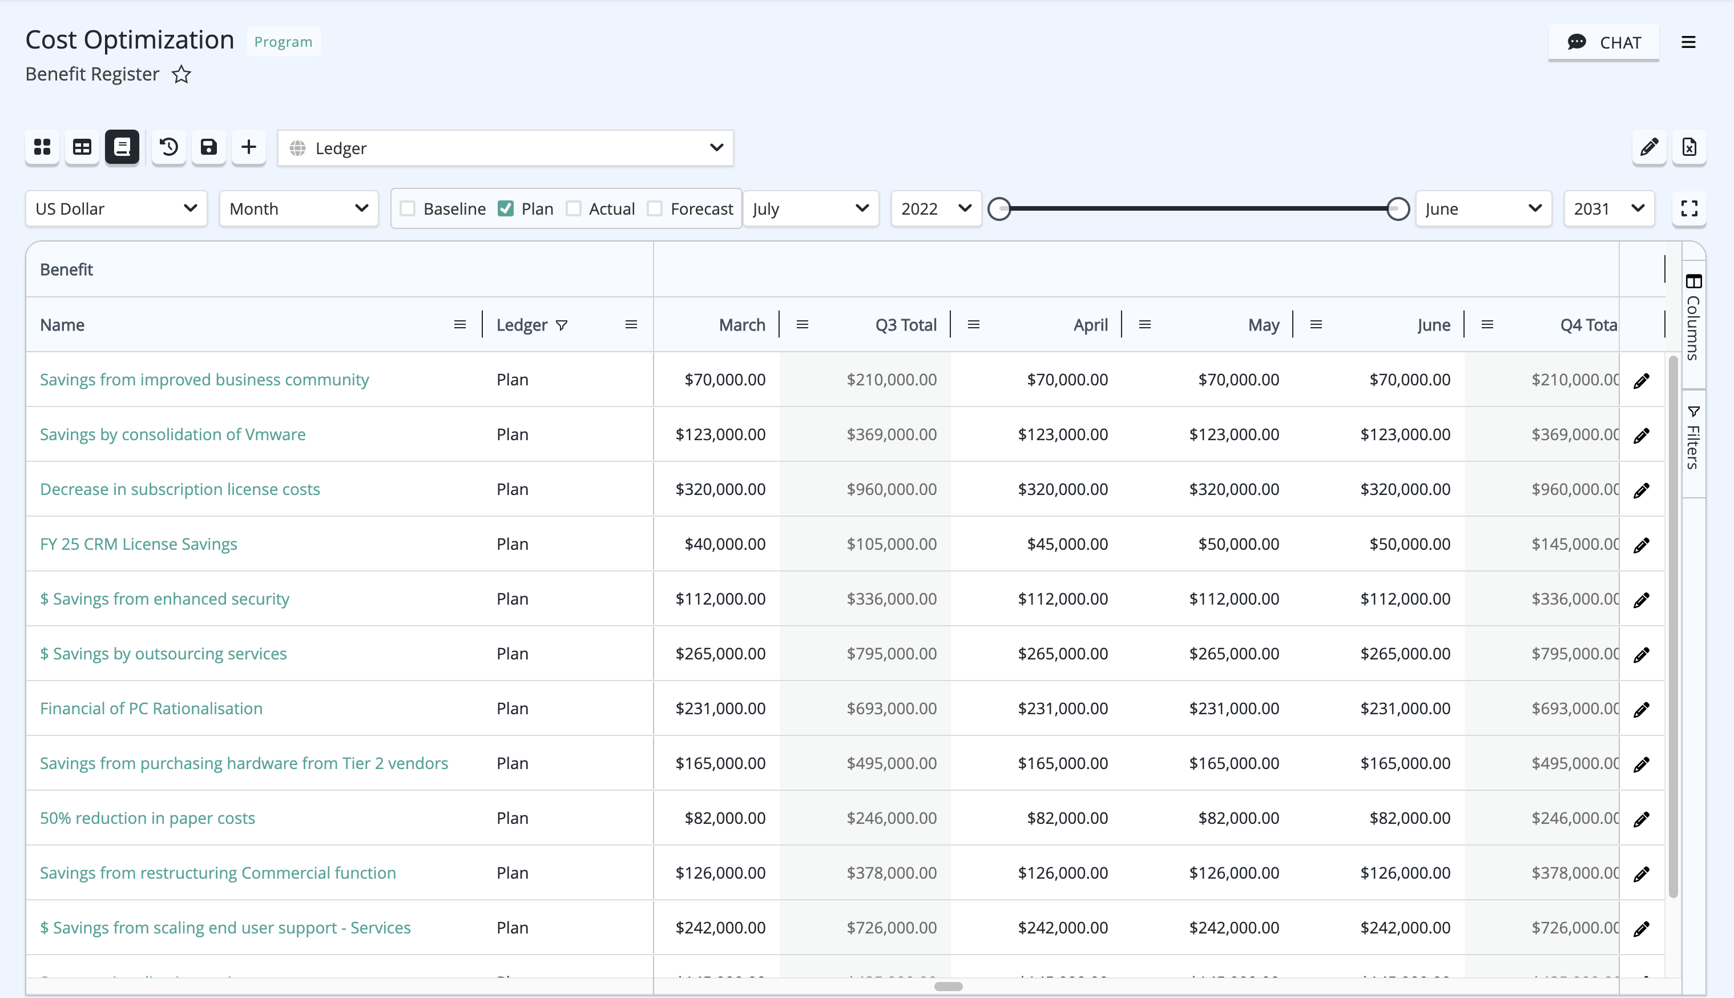Click March value $40,000.00
This screenshot has height=998, width=1734.
click(725, 544)
